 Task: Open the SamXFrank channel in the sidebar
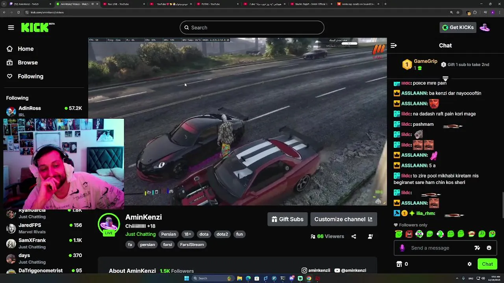(44, 243)
